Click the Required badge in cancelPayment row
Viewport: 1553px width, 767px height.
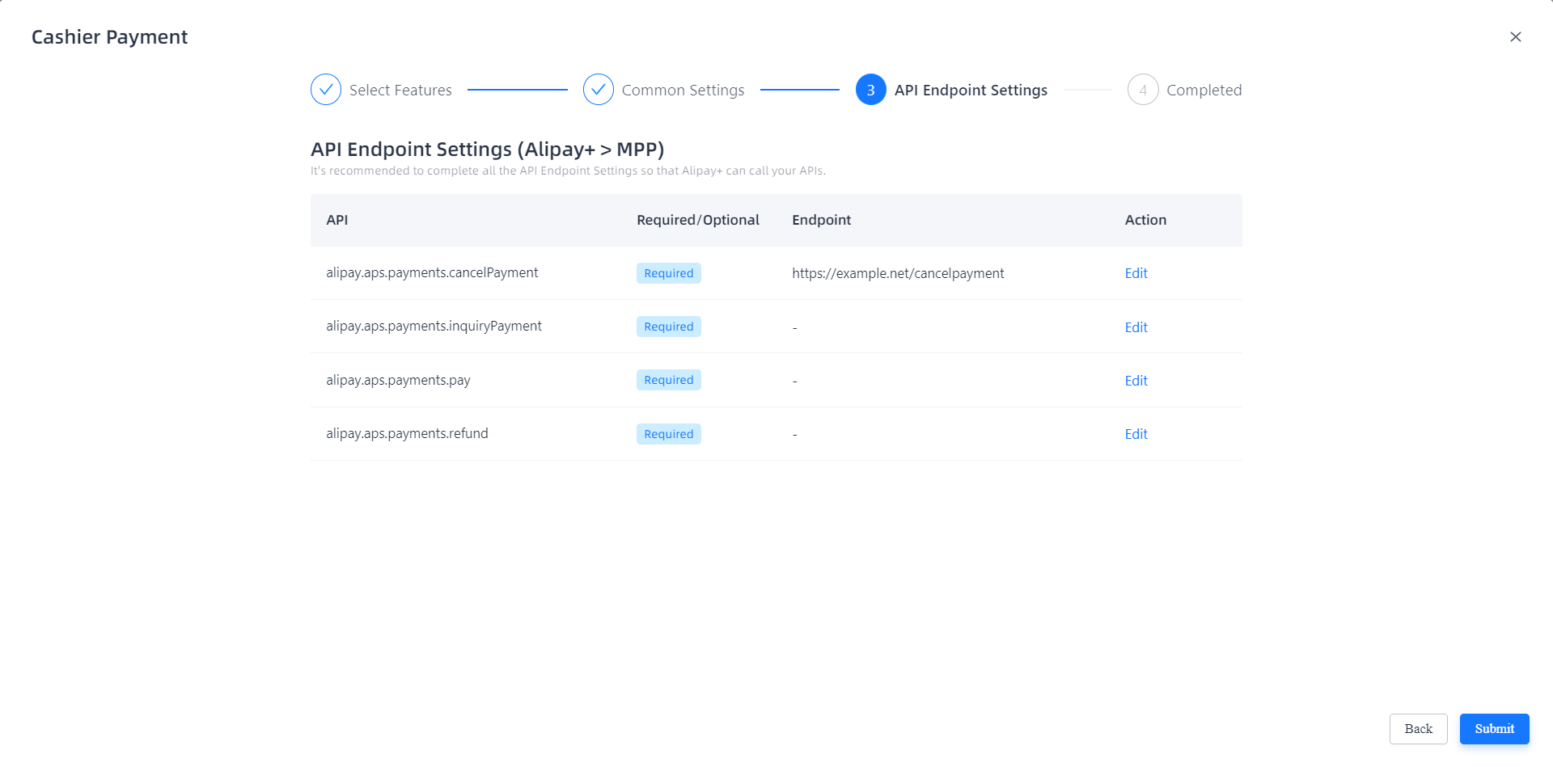coord(668,273)
